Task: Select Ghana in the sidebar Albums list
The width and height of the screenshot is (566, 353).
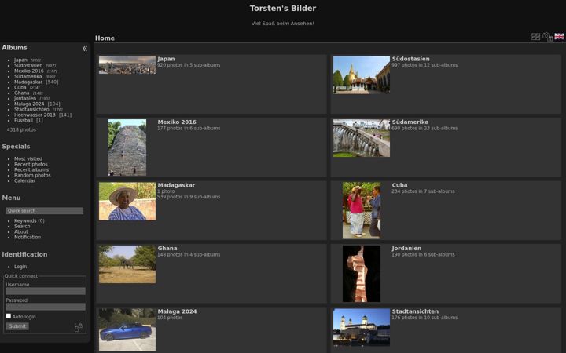Action: pos(22,93)
